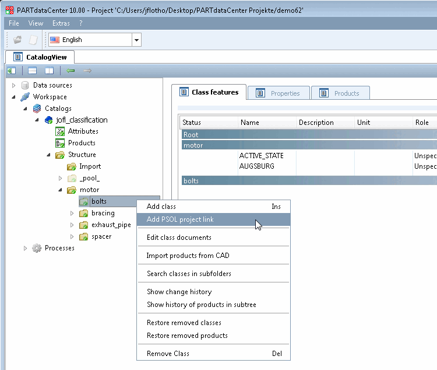Click the green back arrow icon
This screenshot has width=437, height=370.
(71, 71)
